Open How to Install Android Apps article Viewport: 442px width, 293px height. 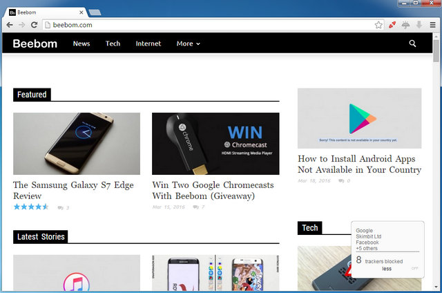click(359, 164)
